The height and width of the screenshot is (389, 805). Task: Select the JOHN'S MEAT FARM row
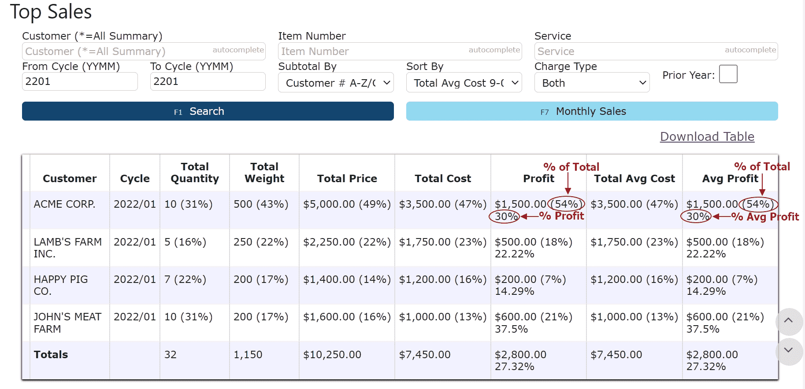coord(400,323)
